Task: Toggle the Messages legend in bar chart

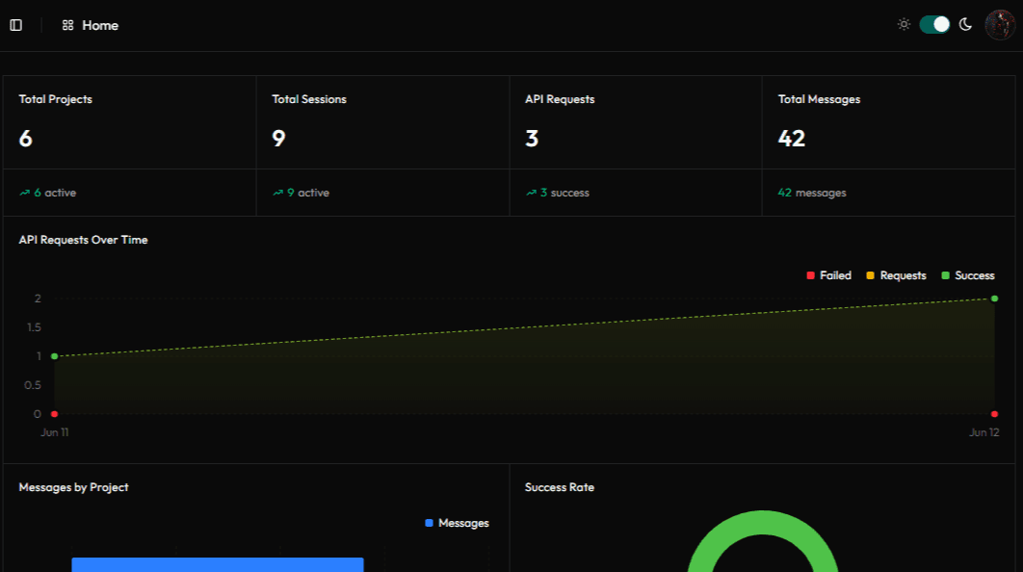Action: pyautogui.click(x=457, y=523)
